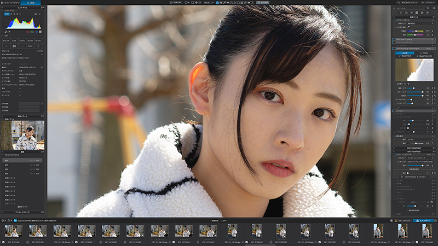The width and height of the screenshot is (438, 246).
Task: Open the Nik Collection button
Action: [402, 221]
